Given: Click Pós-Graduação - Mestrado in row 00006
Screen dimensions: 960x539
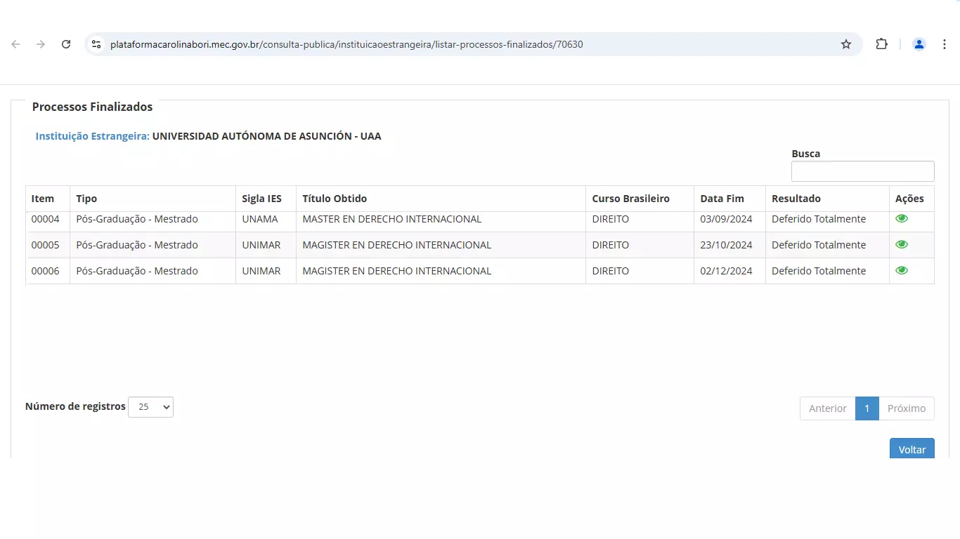Looking at the screenshot, I should coord(137,271).
